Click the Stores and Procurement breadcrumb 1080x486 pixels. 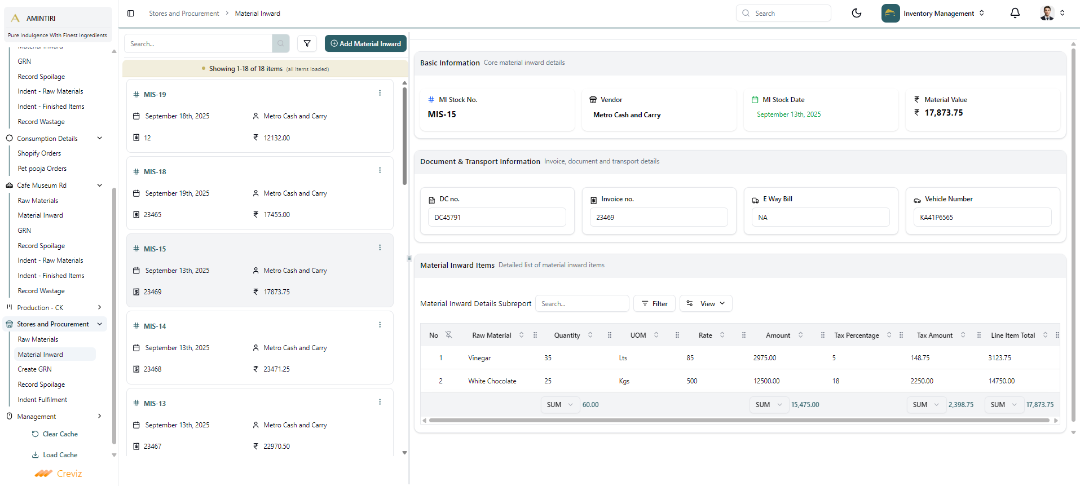pyautogui.click(x=184, y=14)
